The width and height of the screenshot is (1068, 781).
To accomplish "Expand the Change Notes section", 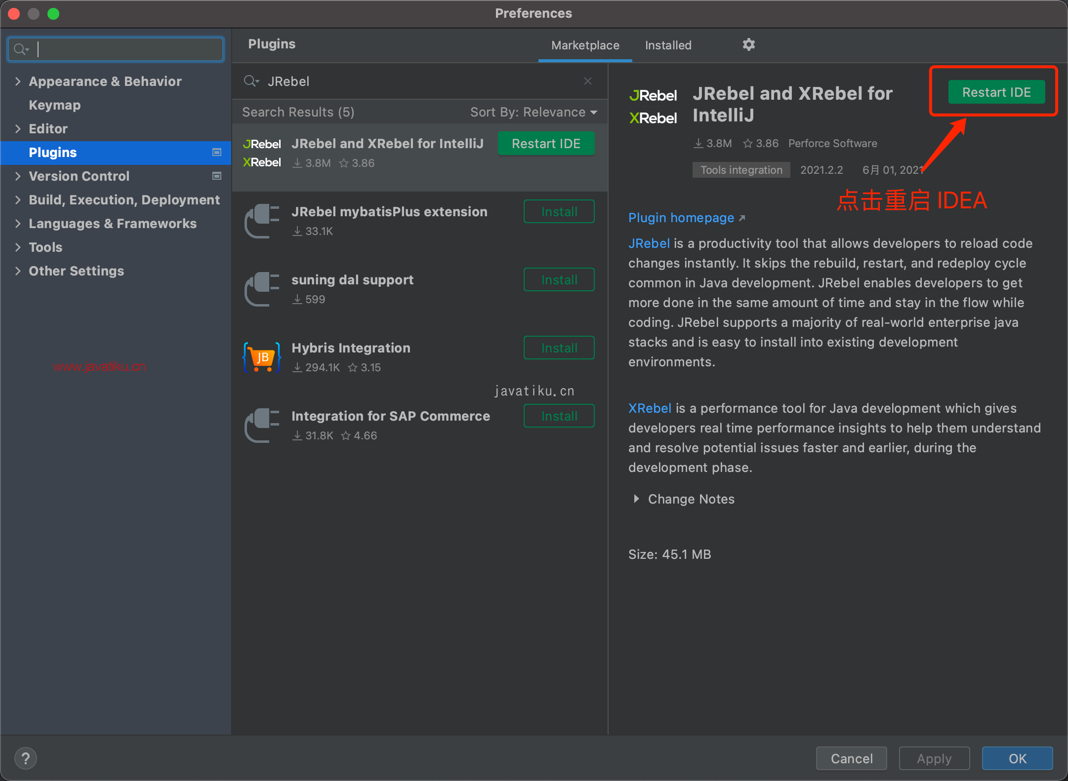I will coord(636,499).
